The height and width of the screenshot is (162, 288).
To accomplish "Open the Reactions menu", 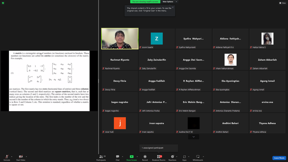I will coord(172,157).
